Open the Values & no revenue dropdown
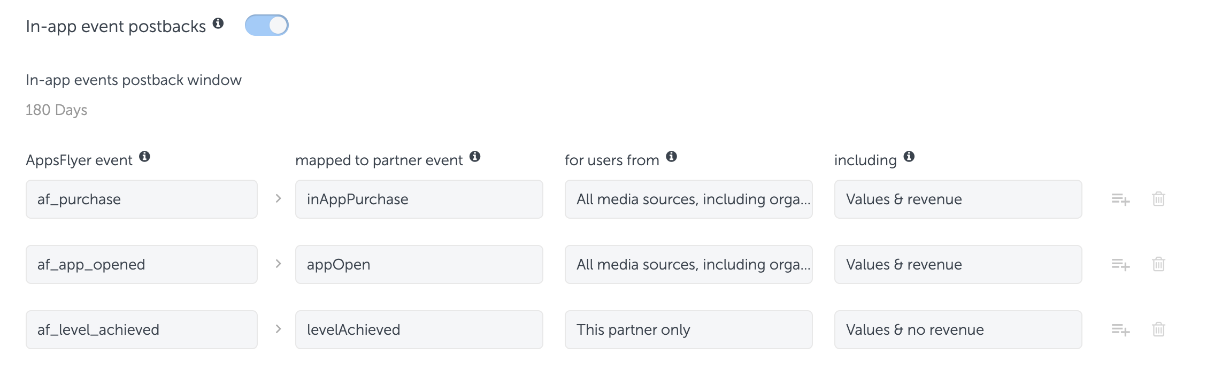 (958, 329)
